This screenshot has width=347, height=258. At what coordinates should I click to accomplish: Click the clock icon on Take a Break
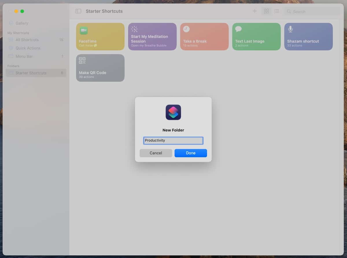(x=187, y=29)
